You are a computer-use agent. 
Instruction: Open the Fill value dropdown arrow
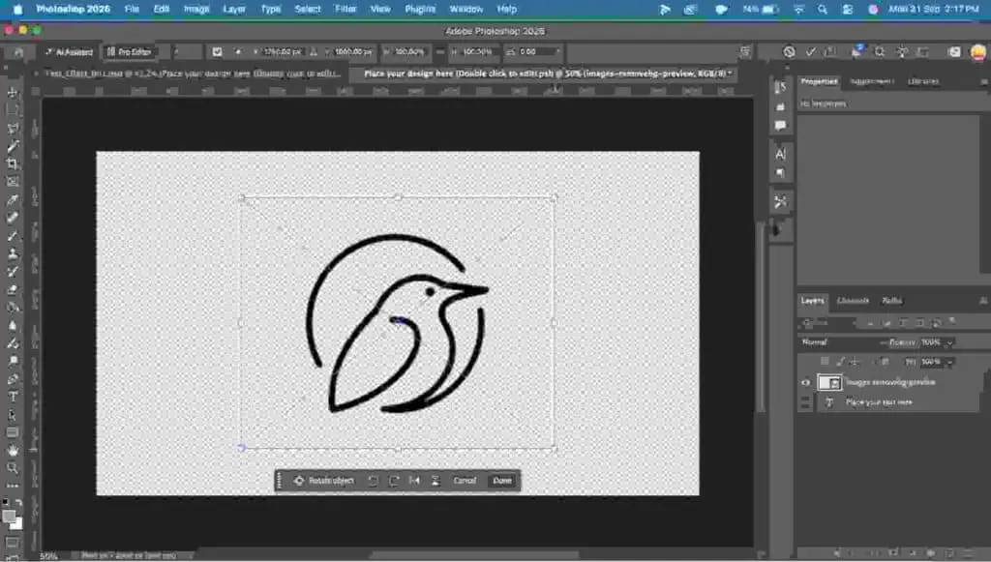tap(949, 363)
